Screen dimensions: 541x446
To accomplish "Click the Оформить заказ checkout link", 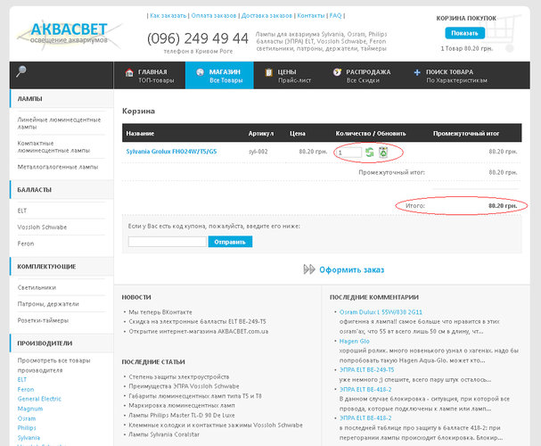I will pos(351,268).
